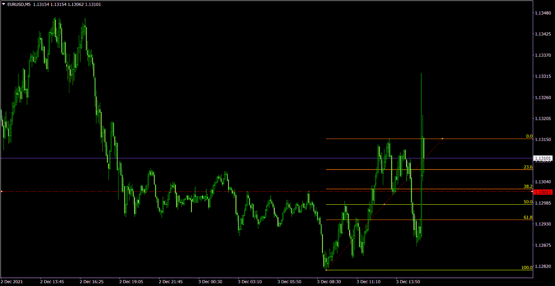Screen dimensions: 555x286
Task: Click the Fibonacci 38.2 level label
Action: [528, 186]
